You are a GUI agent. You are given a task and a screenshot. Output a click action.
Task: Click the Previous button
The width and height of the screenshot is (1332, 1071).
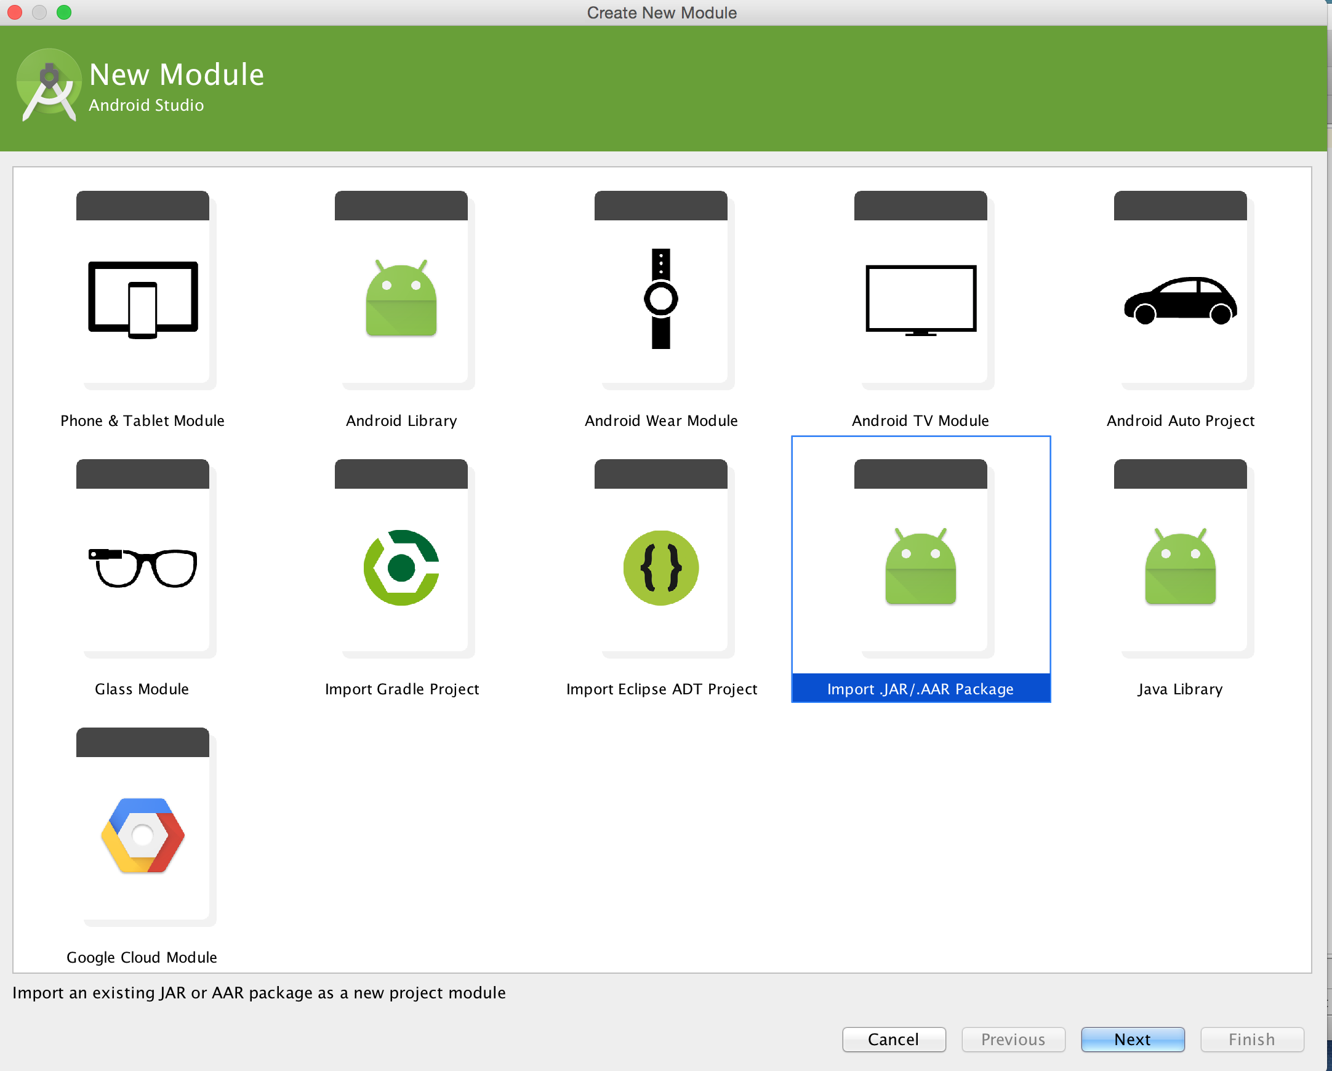point(1013,1039)
